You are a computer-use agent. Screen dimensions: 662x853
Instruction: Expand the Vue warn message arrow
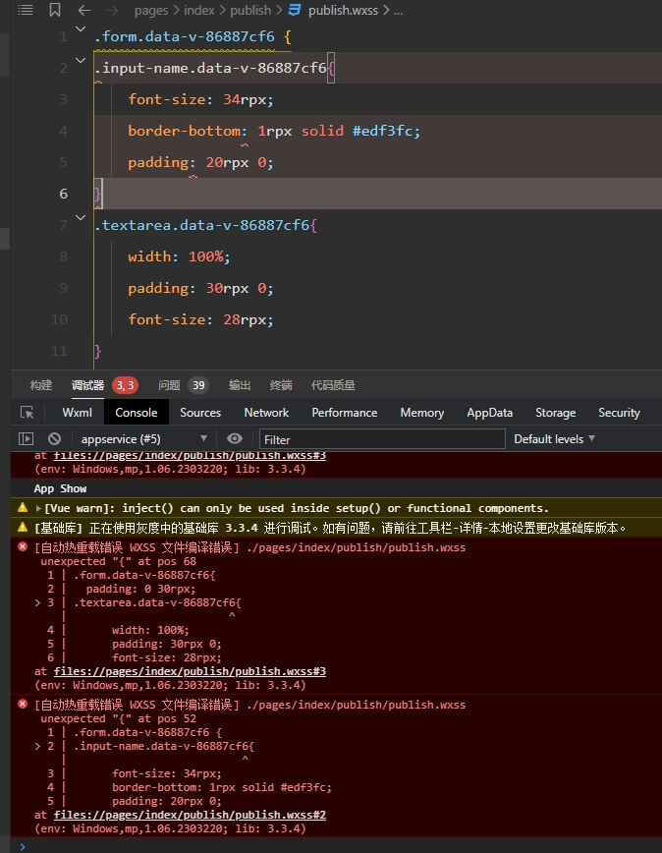click(38, 508)
